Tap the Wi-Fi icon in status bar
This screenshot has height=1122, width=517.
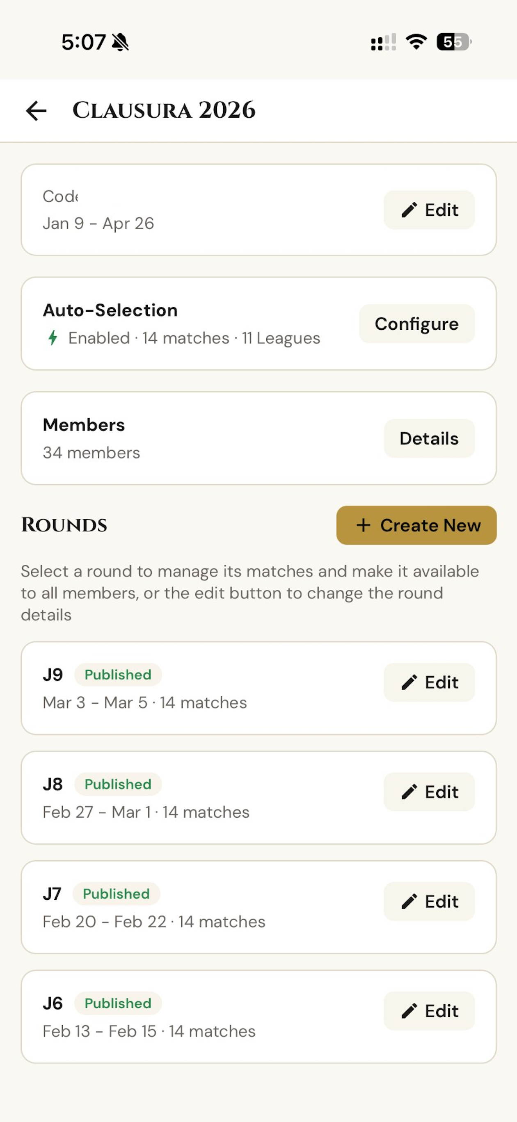pyautogui.click(x=416, y=42)
